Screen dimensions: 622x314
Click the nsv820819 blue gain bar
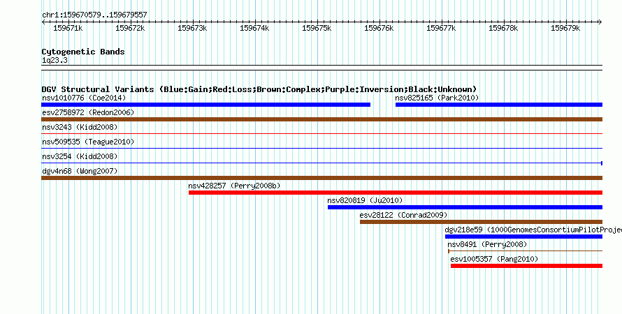(465, 207)
